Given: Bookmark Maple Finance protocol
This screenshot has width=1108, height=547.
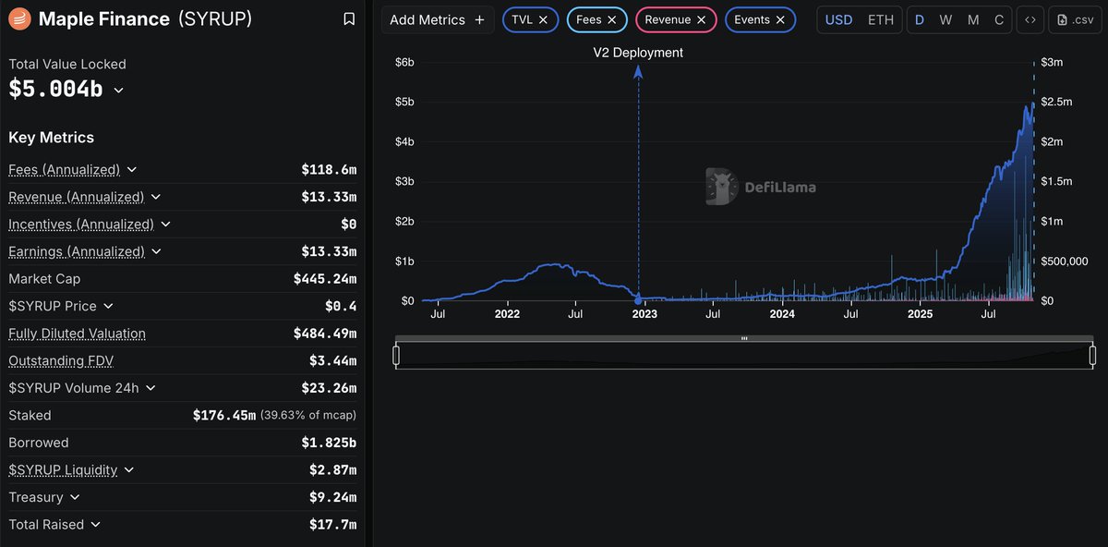Looking at the screenshot, I should 349,18.
